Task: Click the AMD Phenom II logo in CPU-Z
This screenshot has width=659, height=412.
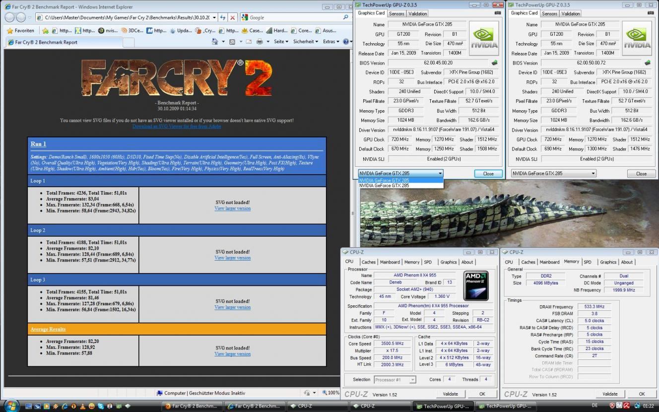Action: point(476,285)
